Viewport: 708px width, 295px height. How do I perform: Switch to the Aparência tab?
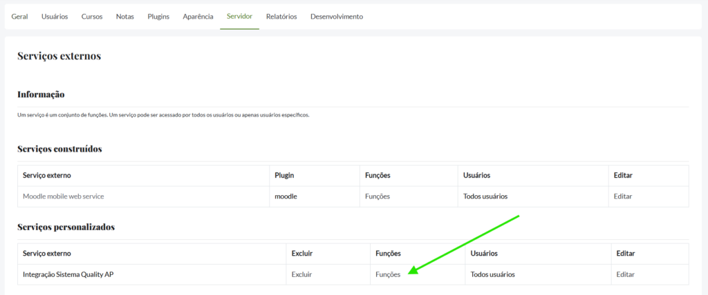click(198, 17)
